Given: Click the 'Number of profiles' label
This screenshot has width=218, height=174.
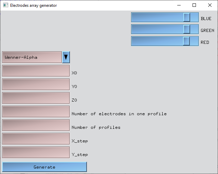Looking at the screenshot, I should [96, 127].
